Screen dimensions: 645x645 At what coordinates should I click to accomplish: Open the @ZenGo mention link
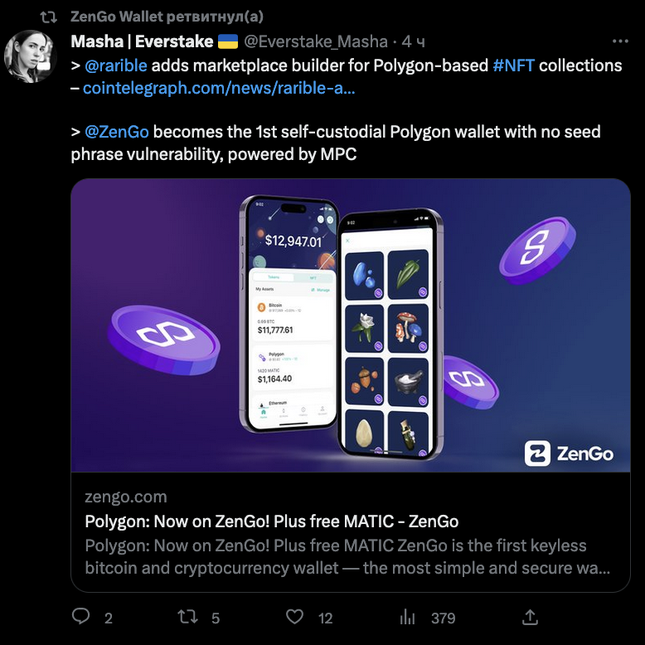click(116, 132)
